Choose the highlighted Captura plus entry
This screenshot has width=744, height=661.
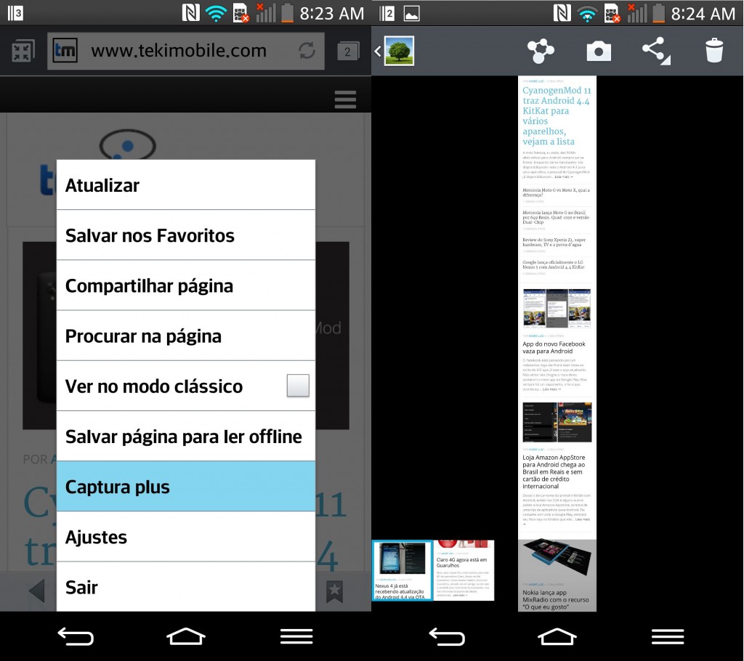[x=186, y=487]
